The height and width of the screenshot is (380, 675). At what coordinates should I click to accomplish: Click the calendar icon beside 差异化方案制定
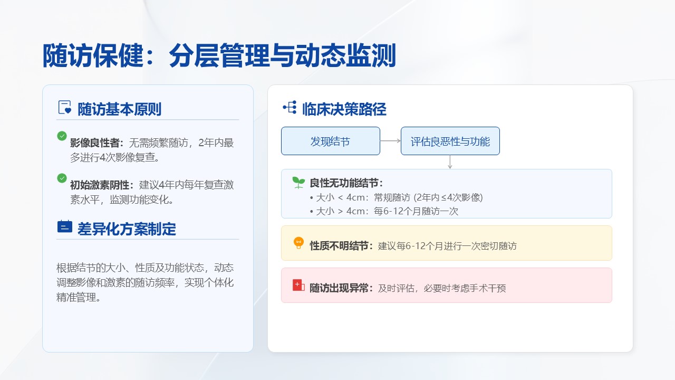[x=64, y=227]
